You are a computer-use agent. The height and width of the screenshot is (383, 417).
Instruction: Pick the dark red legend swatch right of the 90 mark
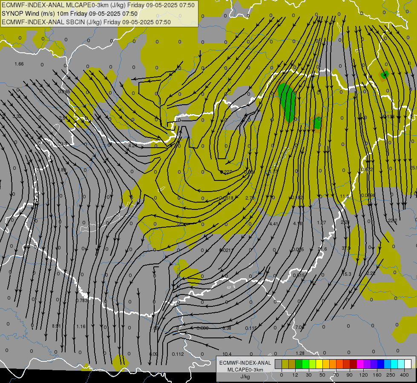353,364
